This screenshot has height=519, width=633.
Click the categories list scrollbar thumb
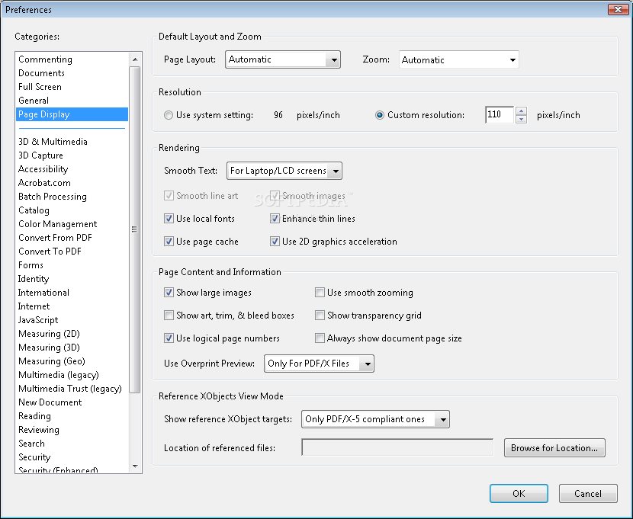click(x=135, y=229)
